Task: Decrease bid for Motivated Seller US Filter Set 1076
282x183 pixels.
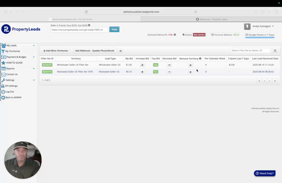Action: click(169, 72)
